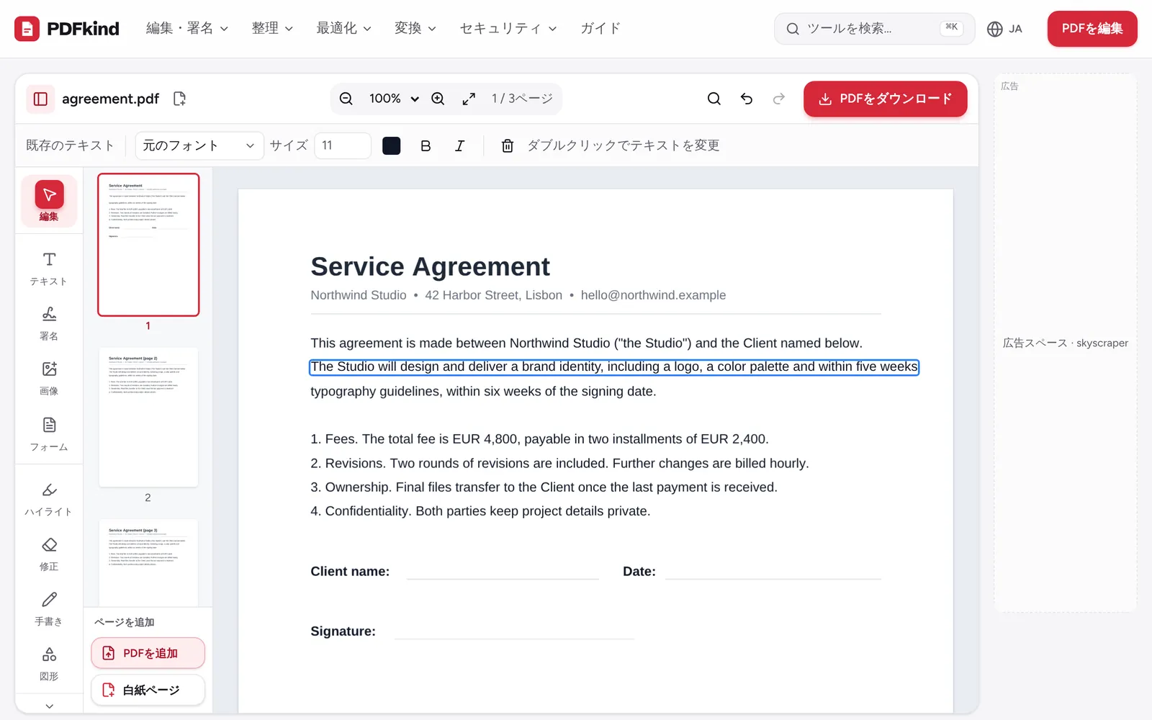Expand the セキュリティ menu

[x=508, y=29]
